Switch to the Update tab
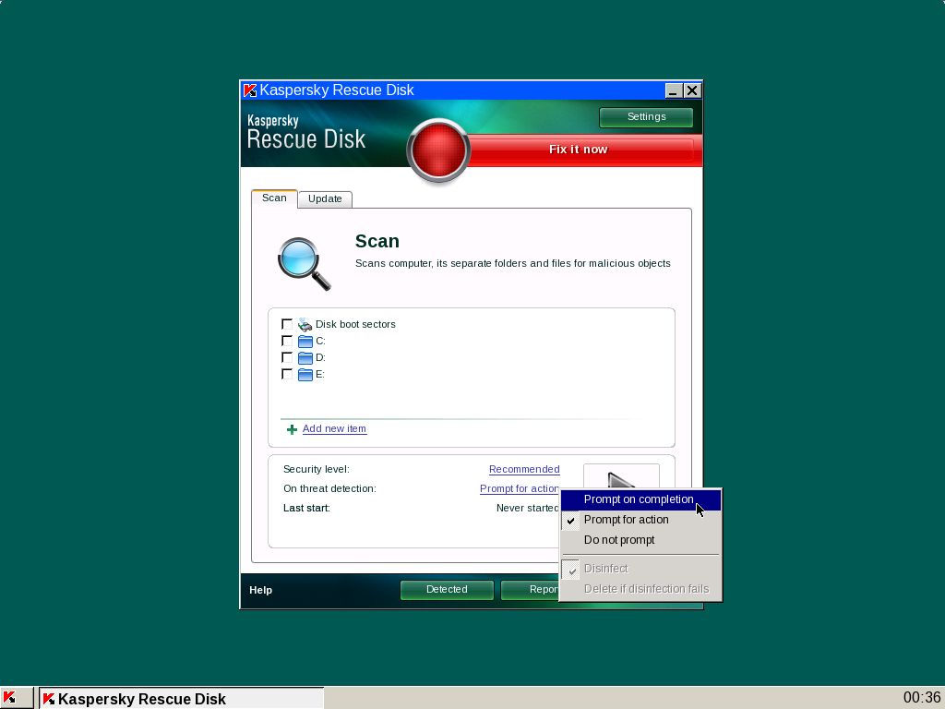The height and width of the screenshot is (709, 945). click(x=325, y=199)
